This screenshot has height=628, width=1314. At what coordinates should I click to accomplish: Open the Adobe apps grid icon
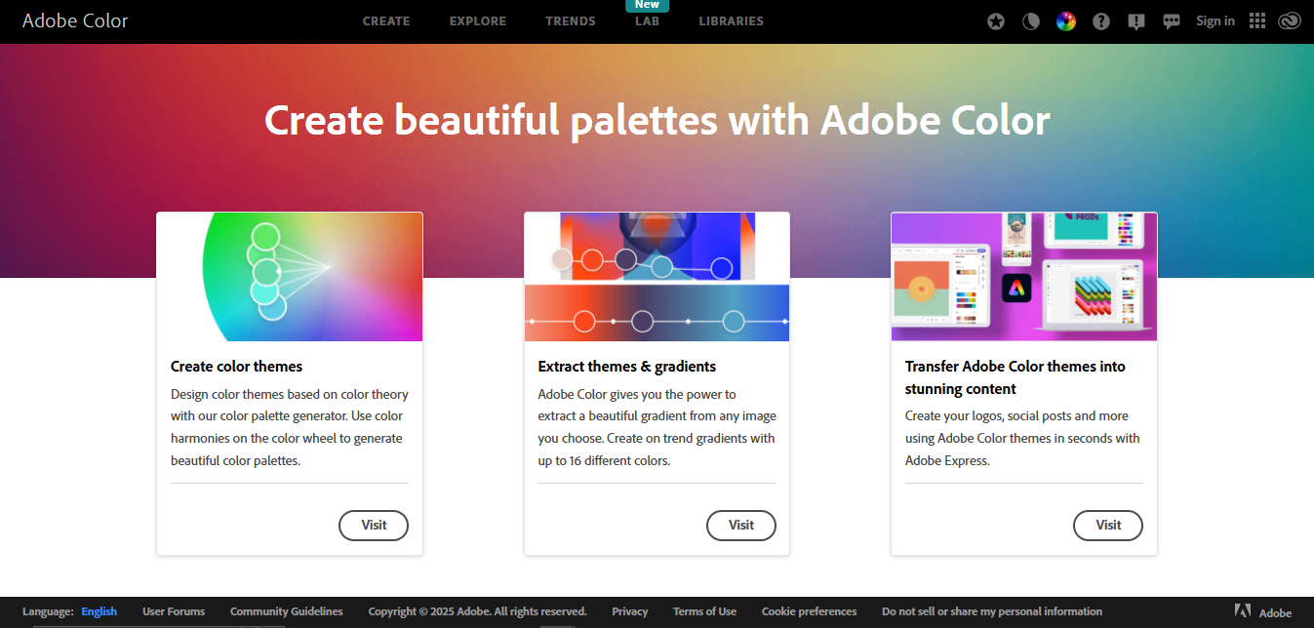click(1256, 20)
